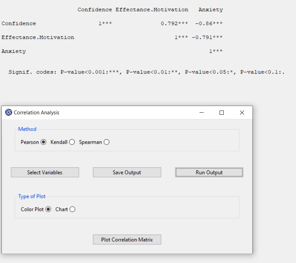
Task: Click the -0.86*** correlation value
Action: point(209,24)
